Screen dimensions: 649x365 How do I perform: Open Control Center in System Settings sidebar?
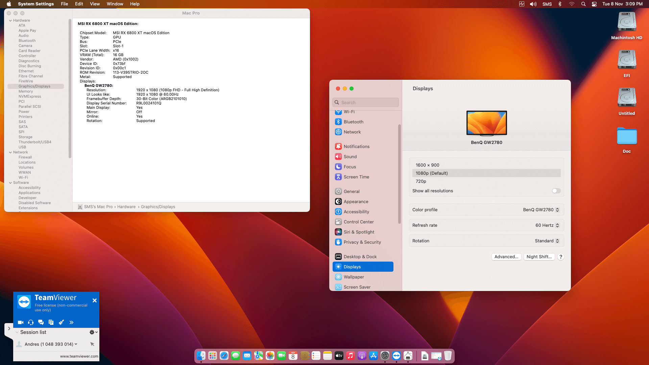click(x=363, y=222)
